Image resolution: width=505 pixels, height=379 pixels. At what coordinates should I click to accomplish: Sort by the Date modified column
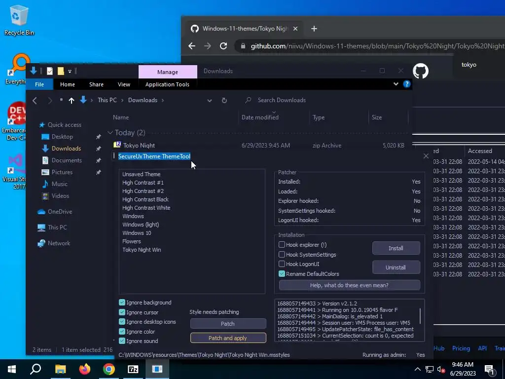260,117
